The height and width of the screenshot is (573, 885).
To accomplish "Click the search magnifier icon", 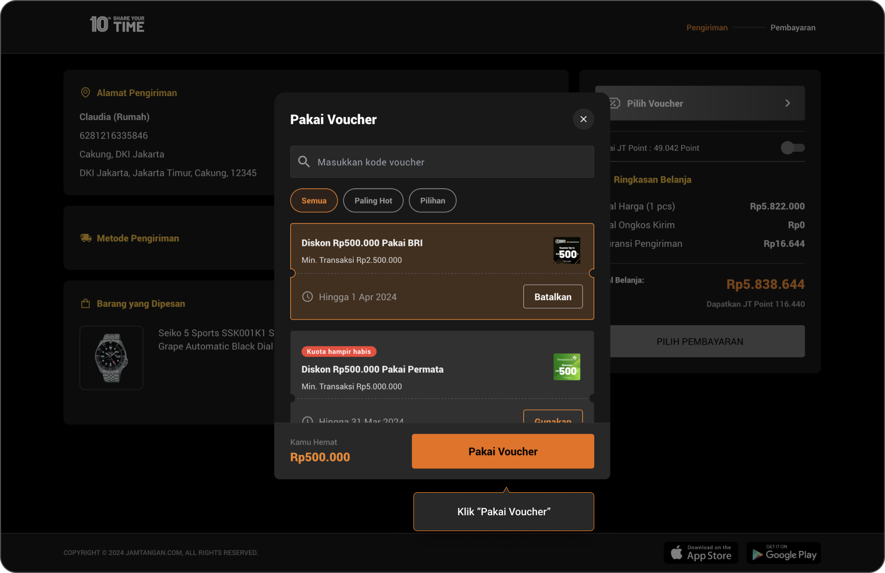I will click(304, 162).
